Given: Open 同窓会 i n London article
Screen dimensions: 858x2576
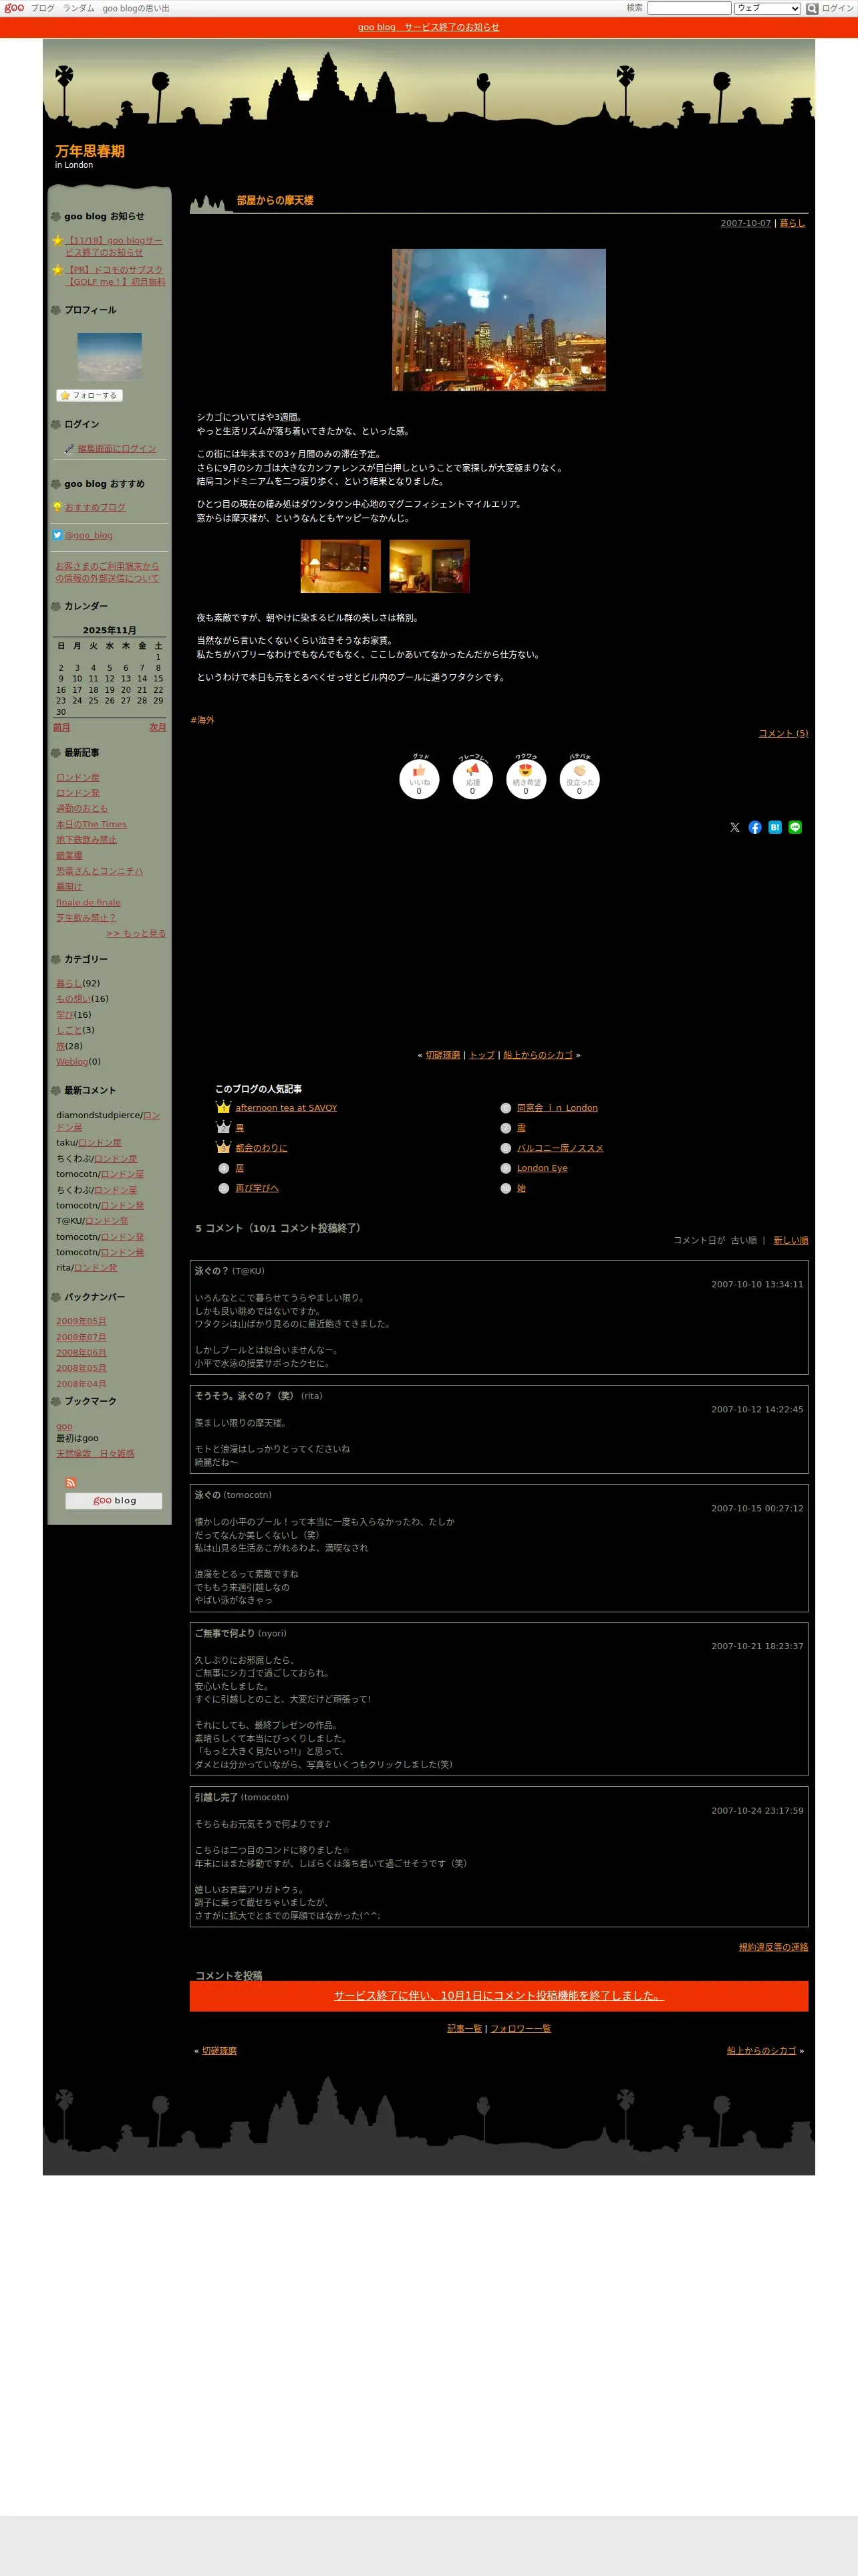Looking at the screenshot, I should tap(557, 1107).
